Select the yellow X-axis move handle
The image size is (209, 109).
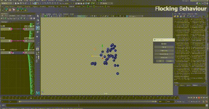coord(92,56)
